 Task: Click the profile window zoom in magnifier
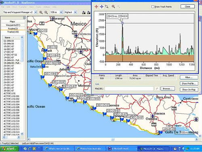tap(114, 6)
